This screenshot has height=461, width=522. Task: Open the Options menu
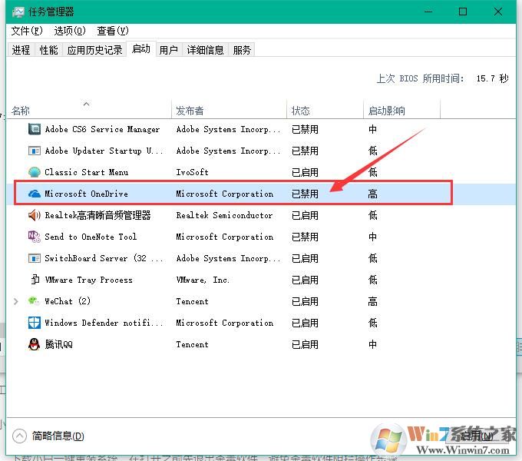[69, 31]
